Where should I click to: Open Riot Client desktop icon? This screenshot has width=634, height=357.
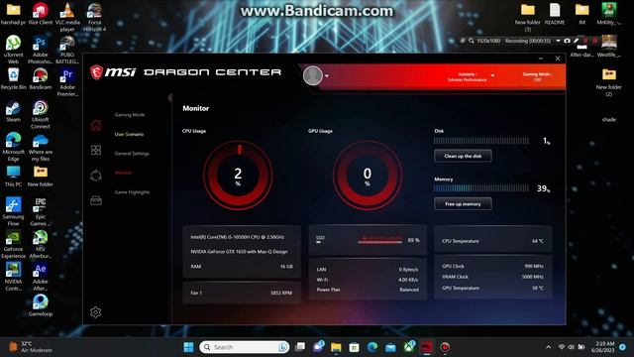[x=41, y=14]
